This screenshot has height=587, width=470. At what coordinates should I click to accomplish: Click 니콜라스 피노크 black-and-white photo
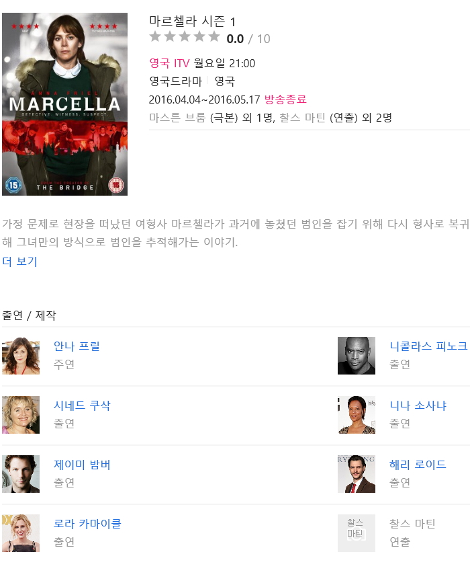click(357, 356)
